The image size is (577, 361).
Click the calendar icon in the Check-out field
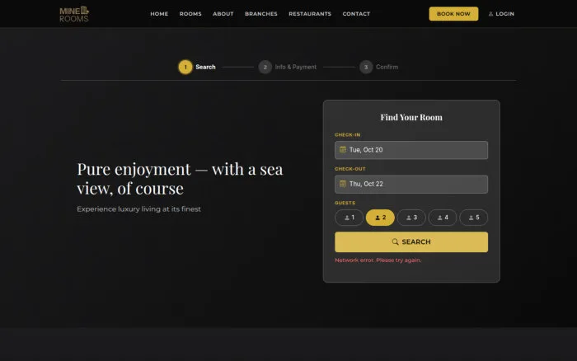(x=343, y=184)
